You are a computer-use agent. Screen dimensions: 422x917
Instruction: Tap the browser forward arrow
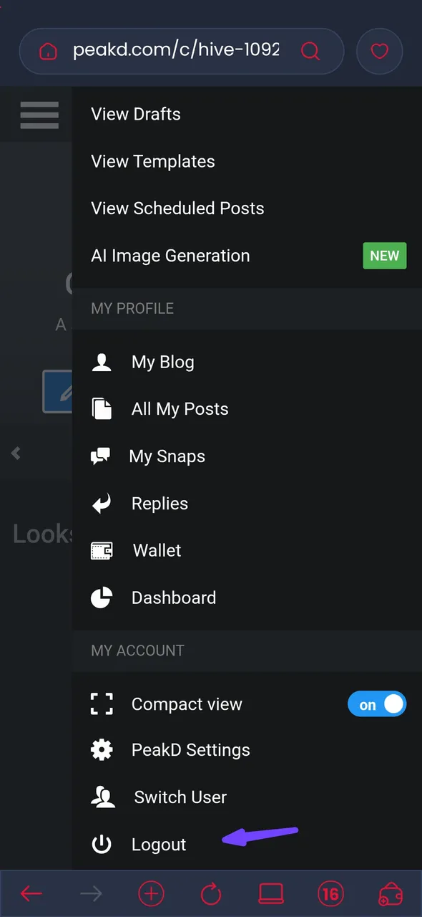[x=91, y=893]
